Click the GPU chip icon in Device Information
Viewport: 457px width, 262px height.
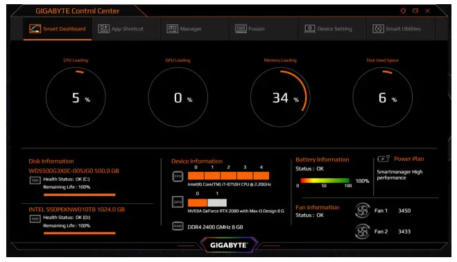click(x=178, y=202)
